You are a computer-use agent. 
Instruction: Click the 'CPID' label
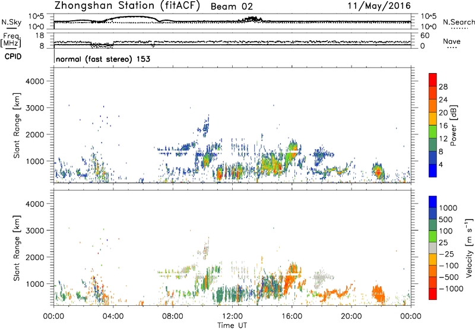(x=13, y=56)
